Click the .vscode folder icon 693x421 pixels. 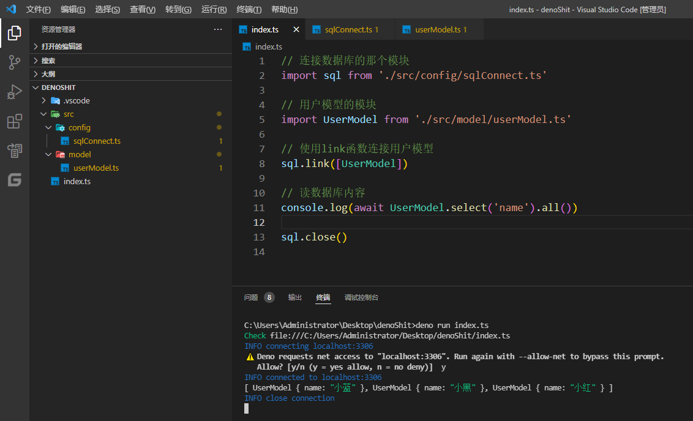55,101
